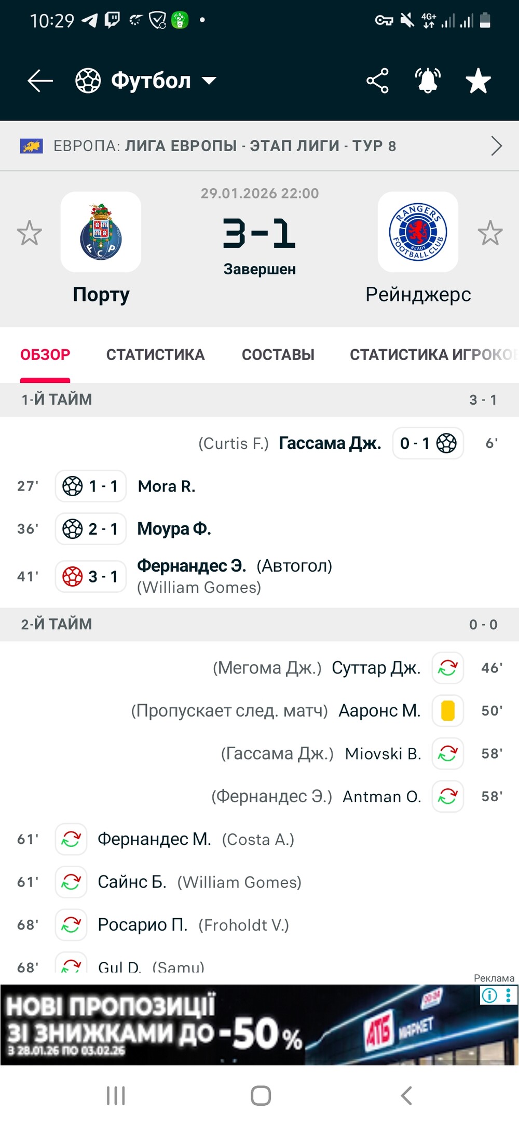
Task: Open player Моура Ф. goal entry
Action: 174,529
